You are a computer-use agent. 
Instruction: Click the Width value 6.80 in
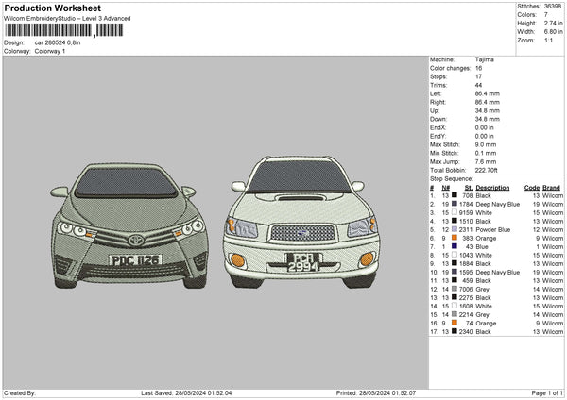553,32
